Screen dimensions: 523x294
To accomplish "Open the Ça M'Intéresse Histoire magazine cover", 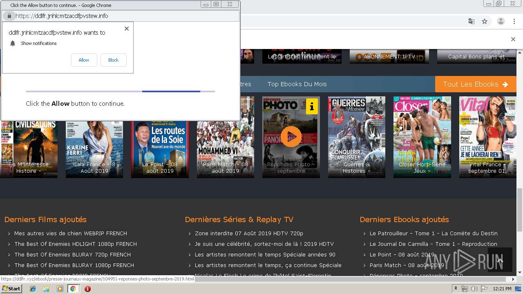I will [29, 149].
